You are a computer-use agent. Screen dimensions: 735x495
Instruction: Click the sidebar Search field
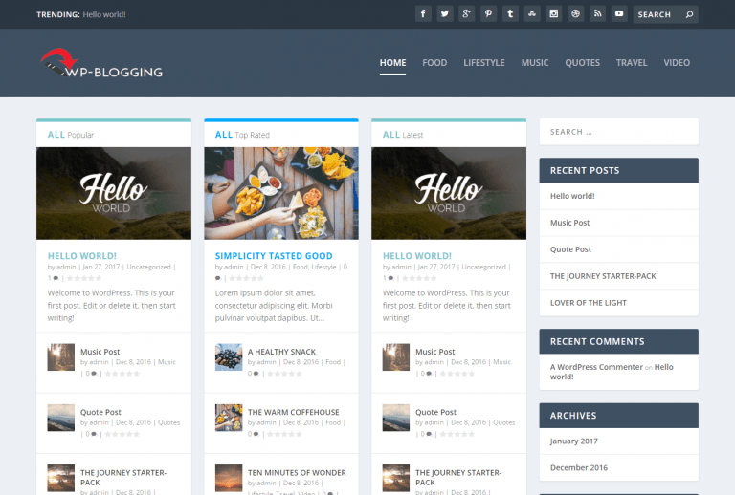coord(619,132)
